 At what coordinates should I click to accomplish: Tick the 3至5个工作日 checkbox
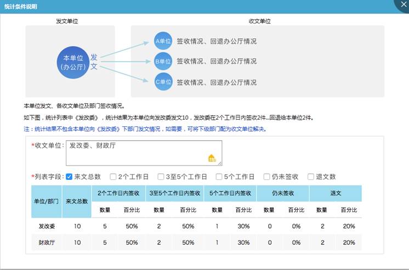point(161,177)
